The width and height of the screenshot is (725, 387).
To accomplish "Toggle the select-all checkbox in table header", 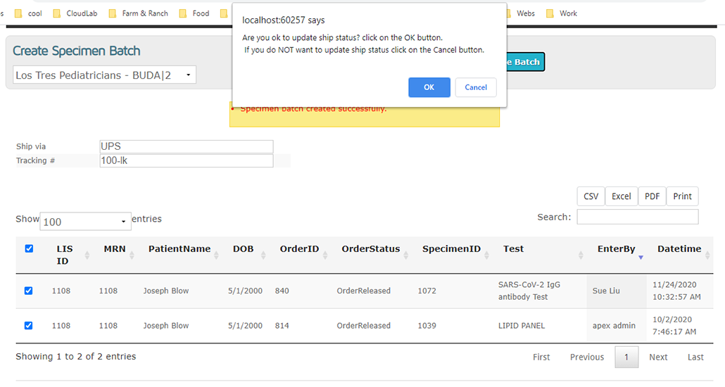I will (29, 249).
